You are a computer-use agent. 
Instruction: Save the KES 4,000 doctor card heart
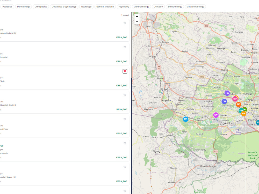pyautogui.click(x=125, y=143)
